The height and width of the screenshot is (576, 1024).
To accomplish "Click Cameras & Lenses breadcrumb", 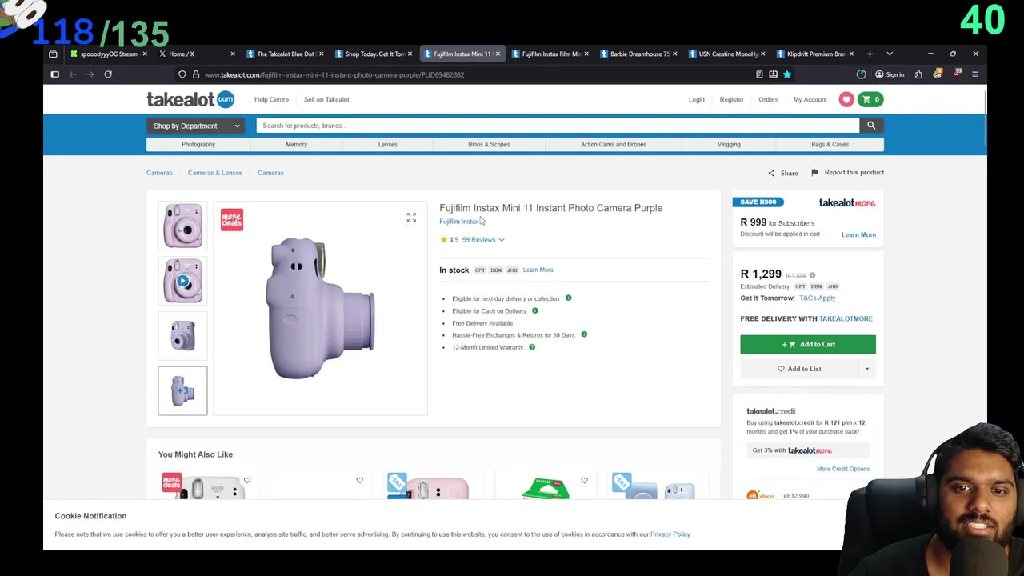I will (x=215, y=173).
